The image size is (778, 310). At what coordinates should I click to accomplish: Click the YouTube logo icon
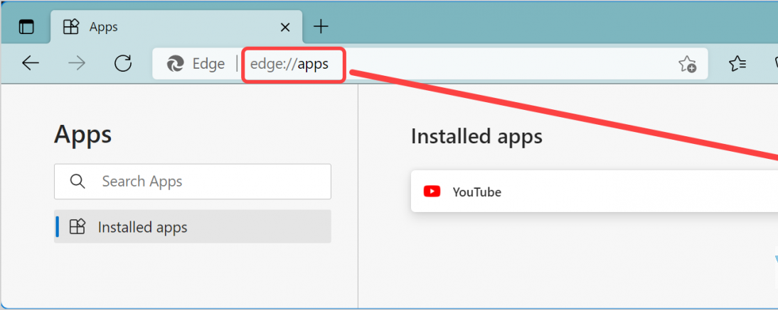click(432, 192)
